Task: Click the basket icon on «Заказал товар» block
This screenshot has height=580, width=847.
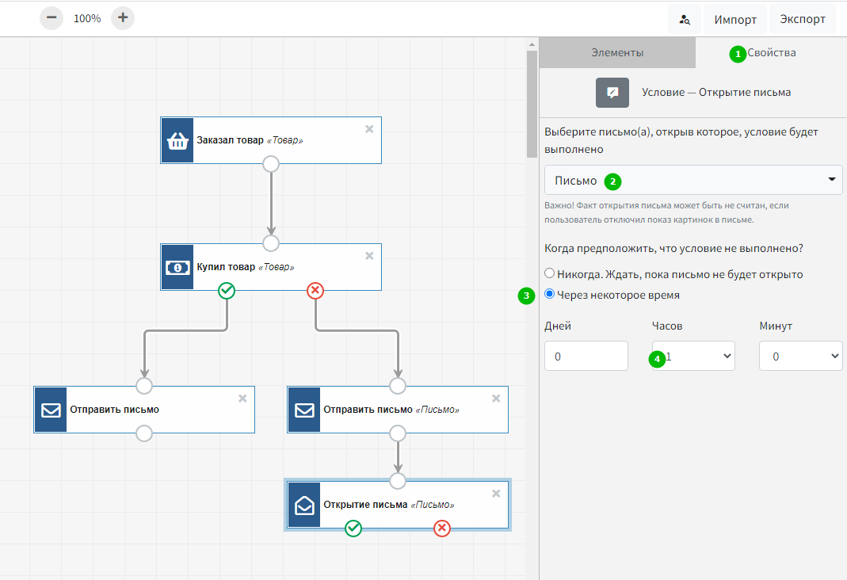Action: tap(177, 140)
